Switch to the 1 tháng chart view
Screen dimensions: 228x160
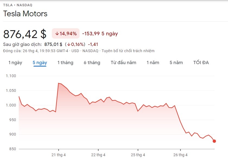pos(65,62)
